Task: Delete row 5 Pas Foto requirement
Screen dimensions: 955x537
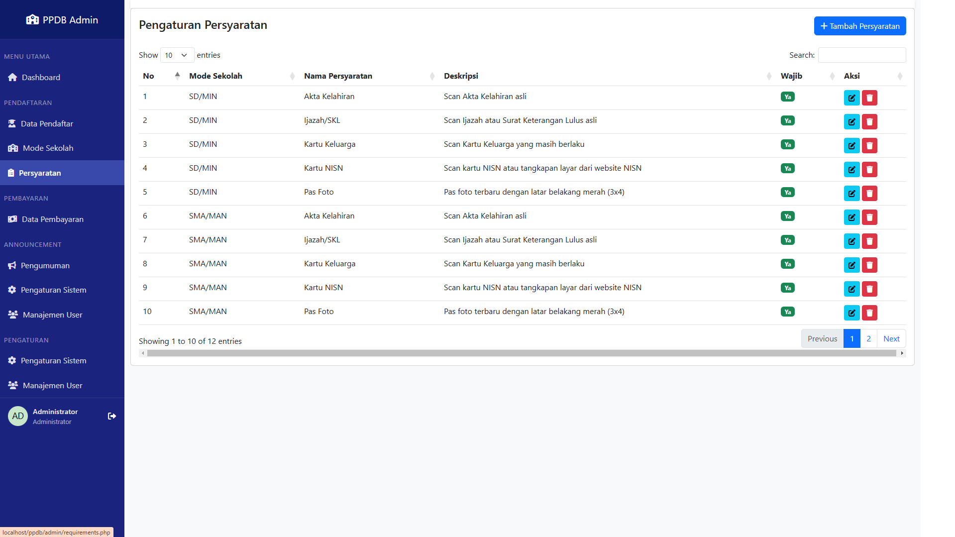Action: coord(869,194)
